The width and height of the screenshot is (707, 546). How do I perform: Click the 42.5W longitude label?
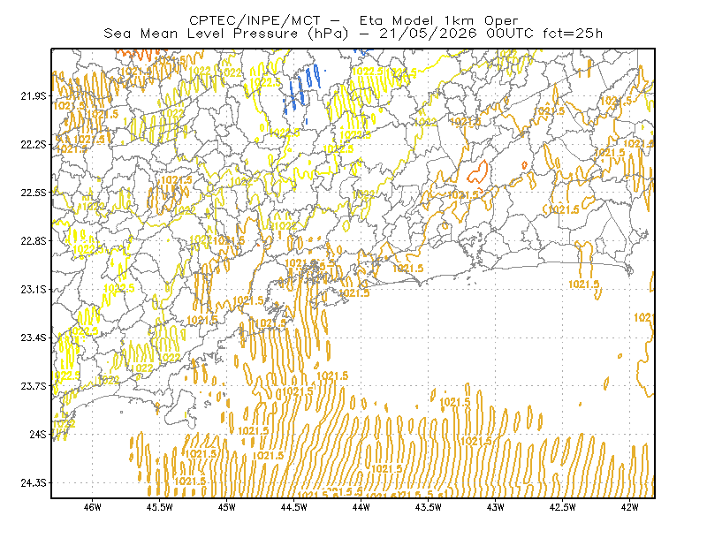tap(562, 507)
